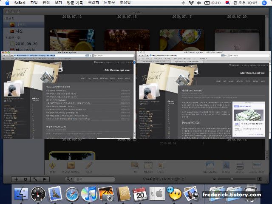
Task: Open iCal from the Dock
Action: [140, 194]
